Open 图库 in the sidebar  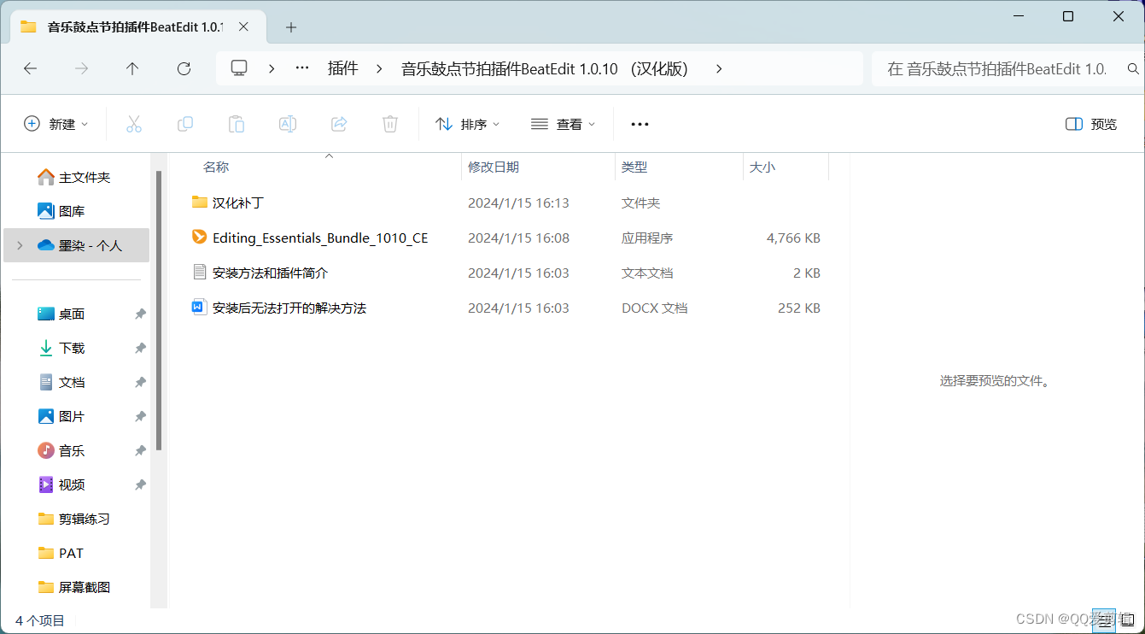pos(61,211)
